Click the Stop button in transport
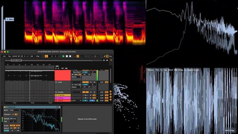The image size is (238, 134). (67, 56)
